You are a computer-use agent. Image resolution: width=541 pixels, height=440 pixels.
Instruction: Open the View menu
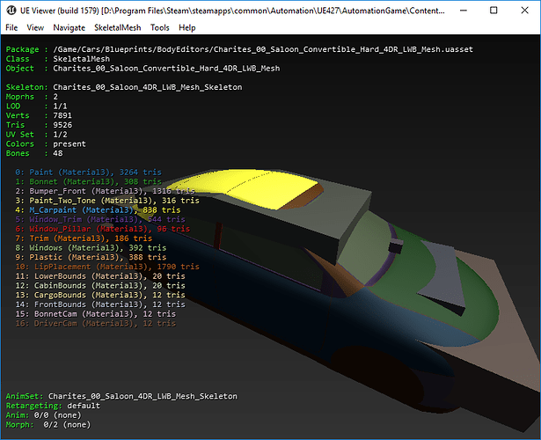tap(35, 27)
